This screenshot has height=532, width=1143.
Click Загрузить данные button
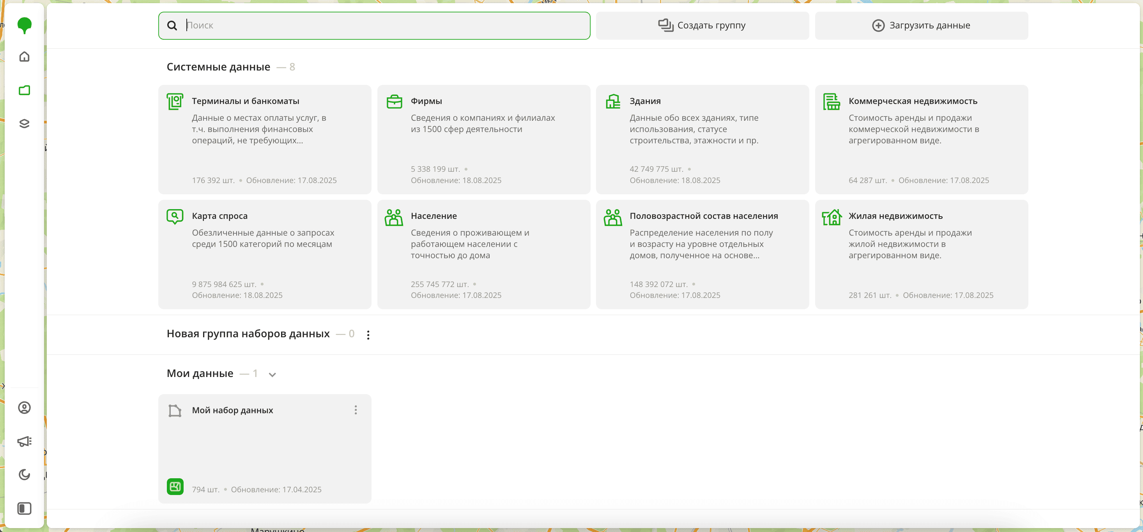(x=921, y=26)
